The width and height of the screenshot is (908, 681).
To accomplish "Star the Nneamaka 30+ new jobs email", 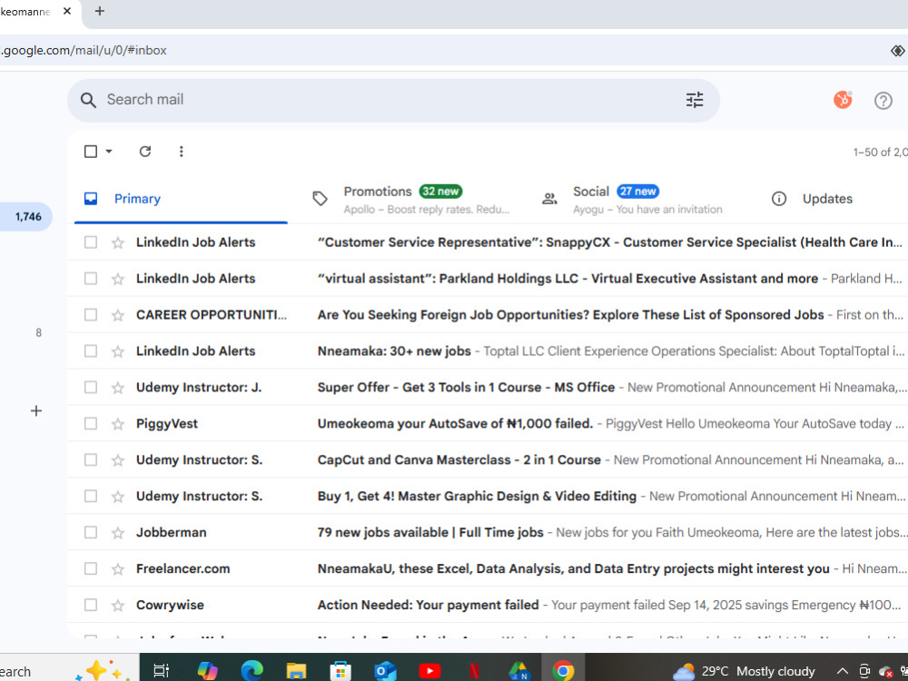I will [118, 351].
